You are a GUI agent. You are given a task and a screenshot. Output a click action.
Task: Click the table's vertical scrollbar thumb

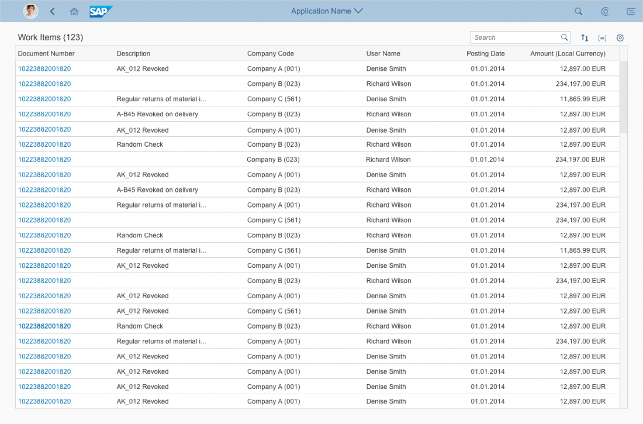623,96
